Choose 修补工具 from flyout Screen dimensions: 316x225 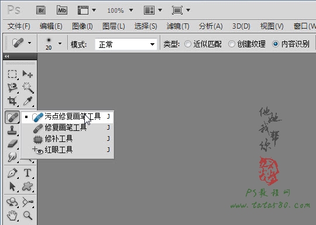point(67,139)
